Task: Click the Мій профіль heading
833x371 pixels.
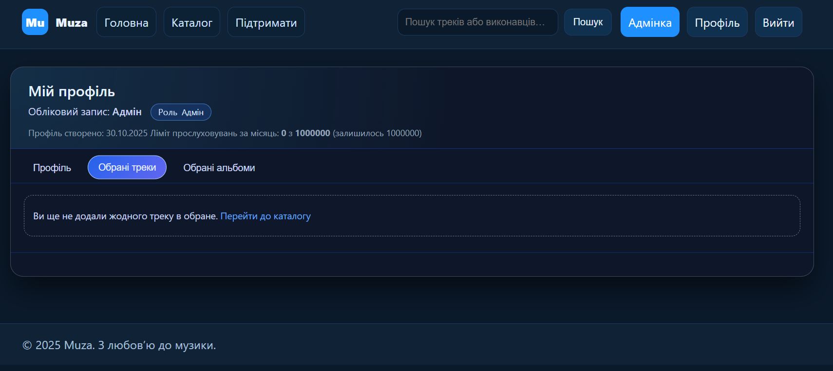Action: click(72, 91)
